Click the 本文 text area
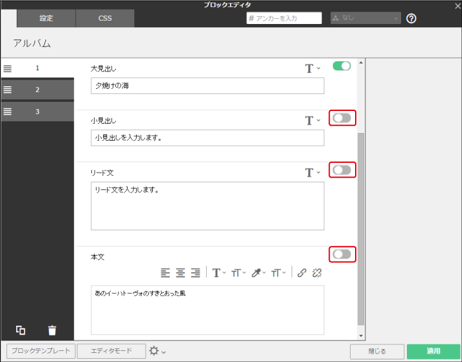Image resolution: width=462 pixels, height=362 pixels. click(x=207, y=310)
